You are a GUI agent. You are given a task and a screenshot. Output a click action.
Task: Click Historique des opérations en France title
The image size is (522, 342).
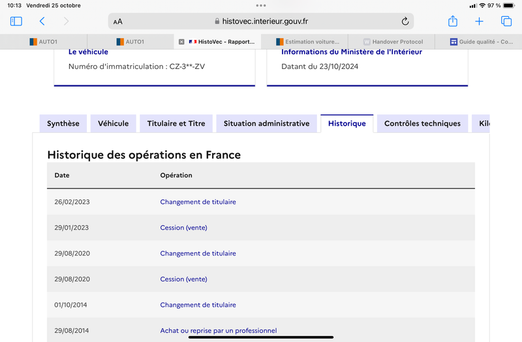(x=144, y=155)
